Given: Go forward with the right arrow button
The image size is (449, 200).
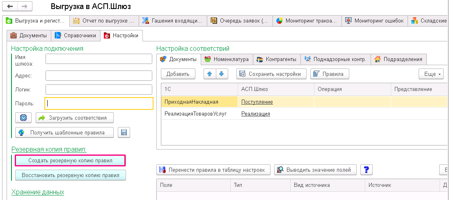Looking at the screenshot, I should (25, 6).
